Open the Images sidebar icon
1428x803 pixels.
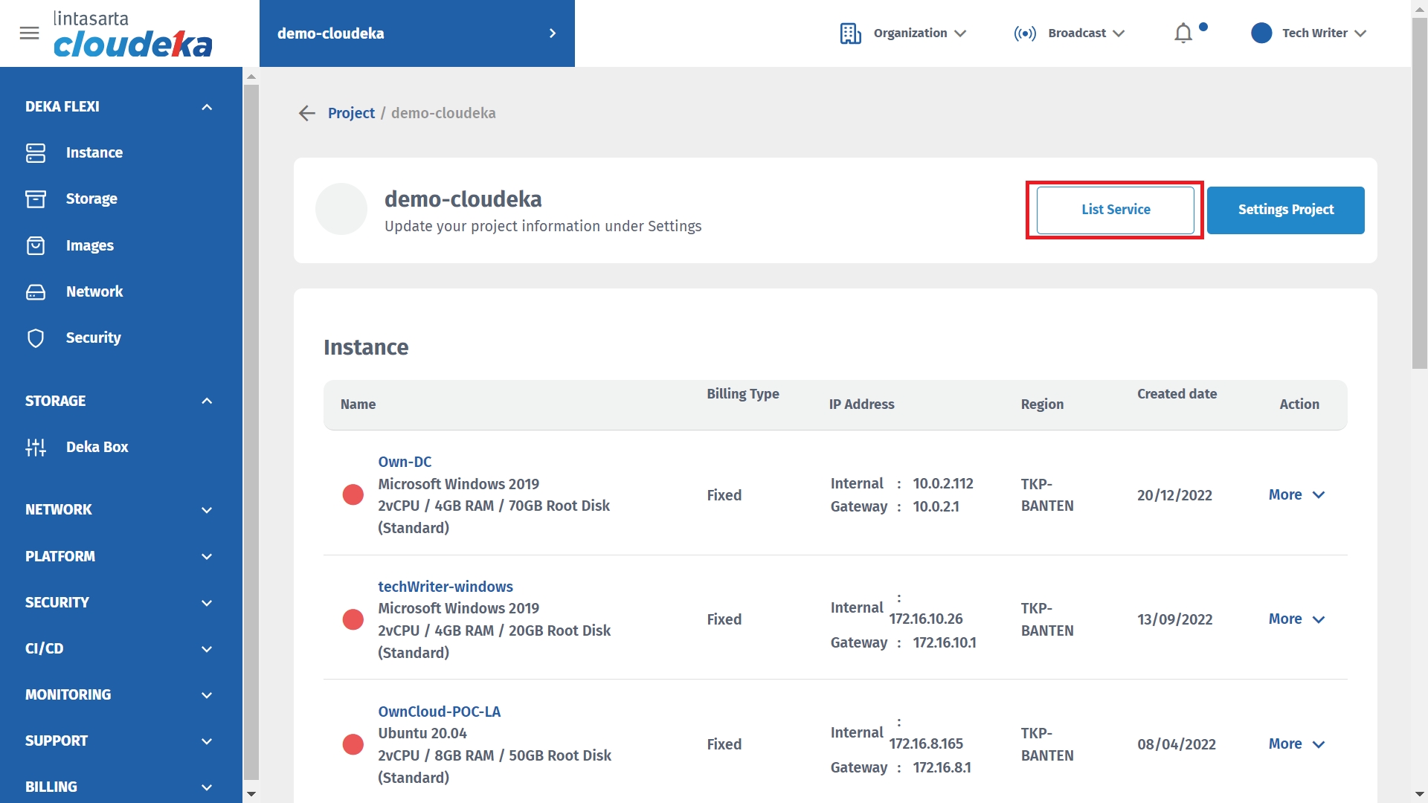tap(36, 245)
